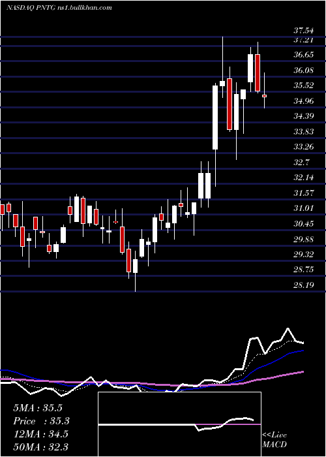Click the 36.65 price level label
The width and height of the screenshot is (326, 457).
pos(304,55)
